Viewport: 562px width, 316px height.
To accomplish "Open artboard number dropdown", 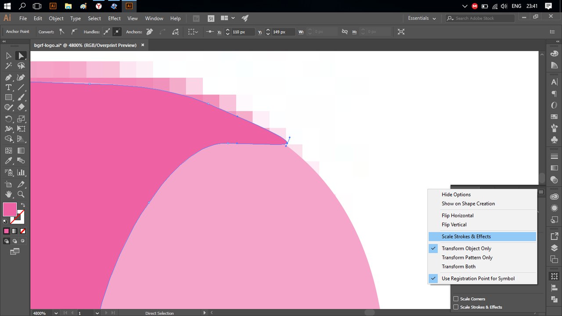I will pyautogui.click(x=97, y=313).
